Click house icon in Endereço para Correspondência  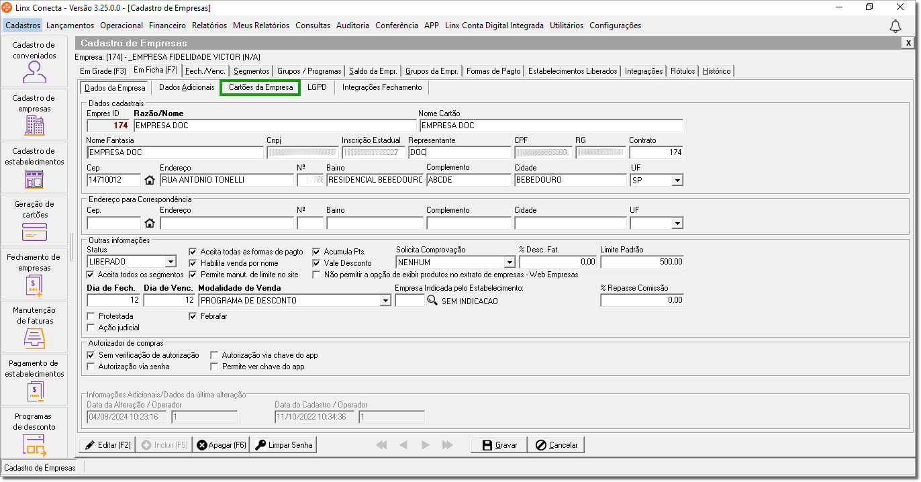pos(150,223)
